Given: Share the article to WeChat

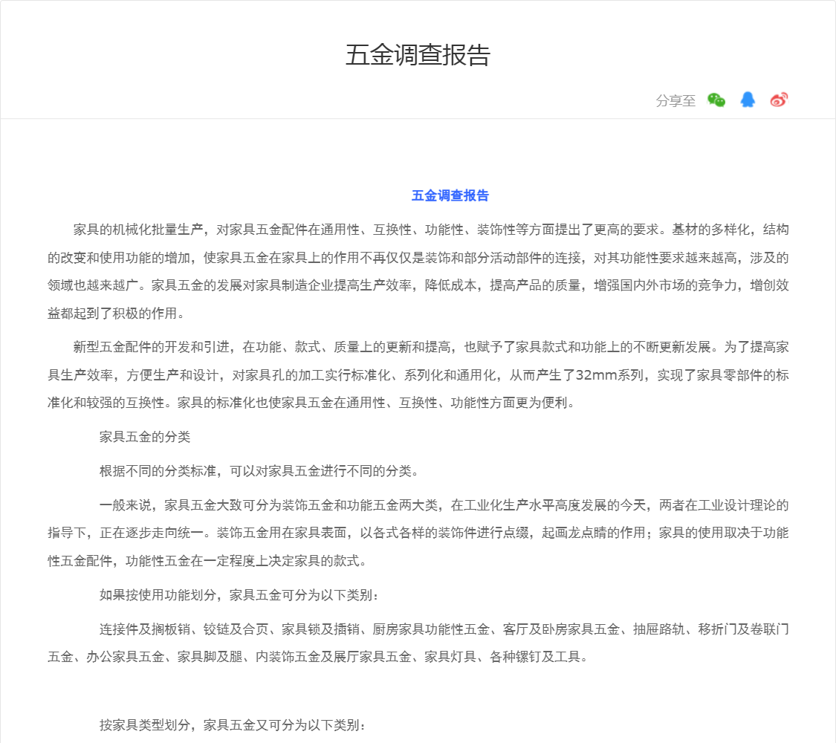Looking at the screenshot, I should click(716, 100).
